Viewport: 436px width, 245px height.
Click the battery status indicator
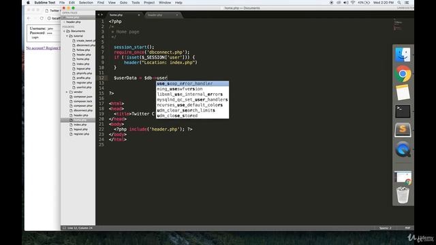point(364,3)
